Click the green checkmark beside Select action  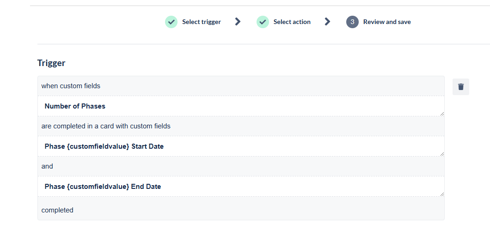(263, 22)
